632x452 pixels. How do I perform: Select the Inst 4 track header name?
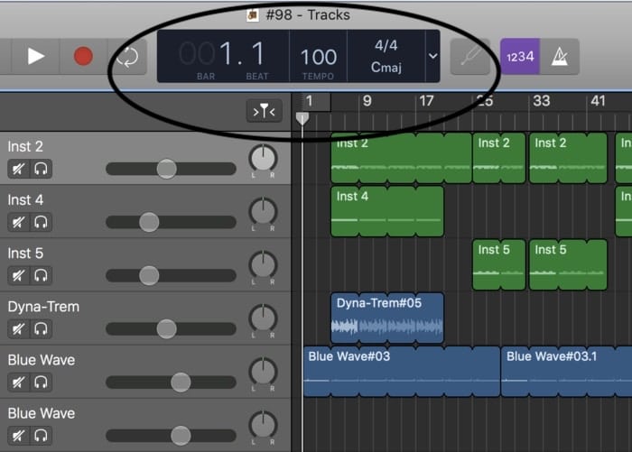pyautogui.click(x=25, y=199)
